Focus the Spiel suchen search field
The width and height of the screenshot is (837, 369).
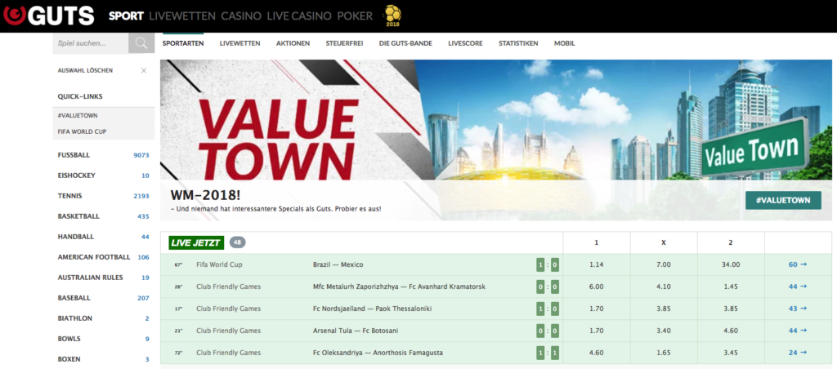91,43
